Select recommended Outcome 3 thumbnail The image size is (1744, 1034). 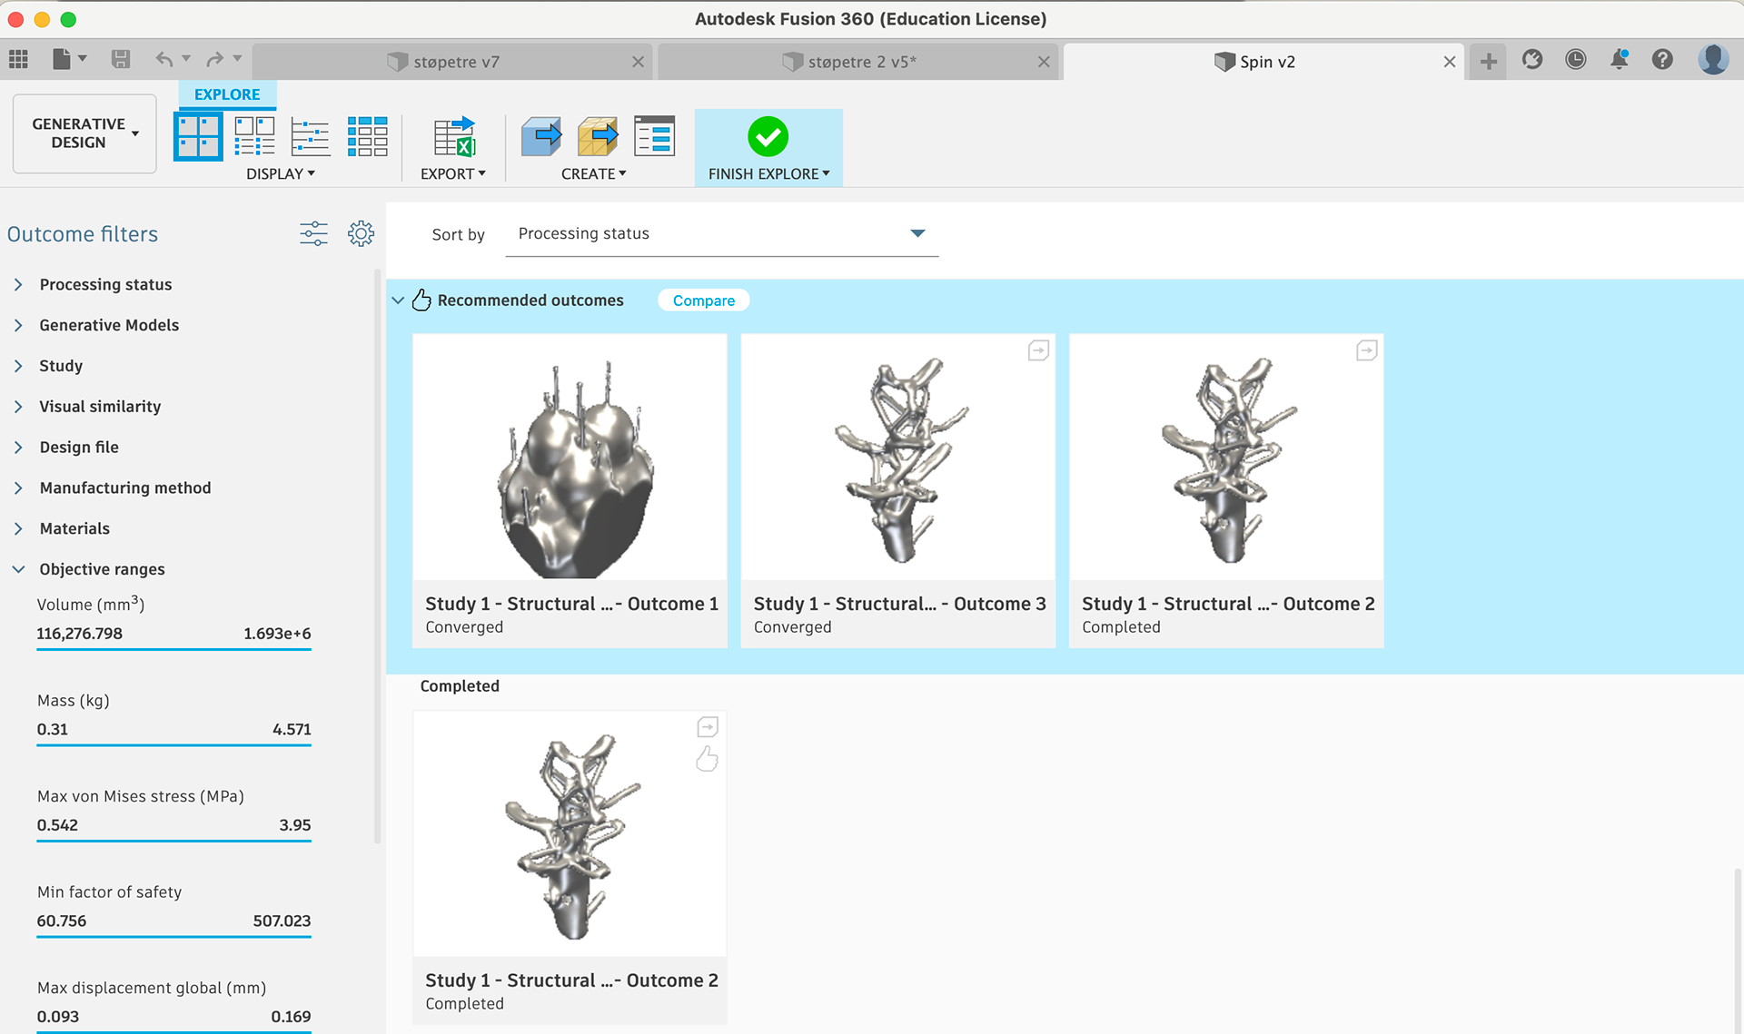897,457
